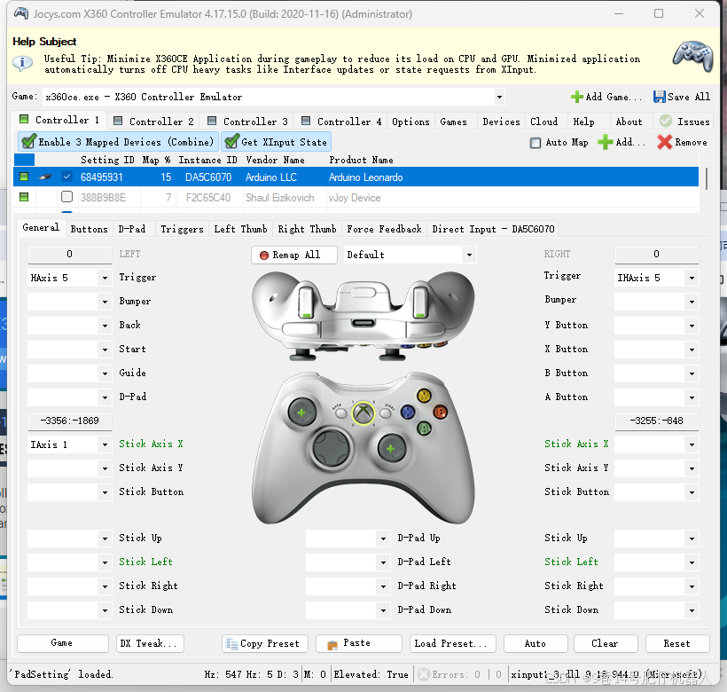The image size is (727, 692).
Task: Open the A Button mapping dropdown
Action: click(692, 397)
